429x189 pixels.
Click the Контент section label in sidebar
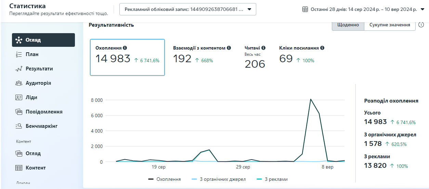[x=24, y=141]
